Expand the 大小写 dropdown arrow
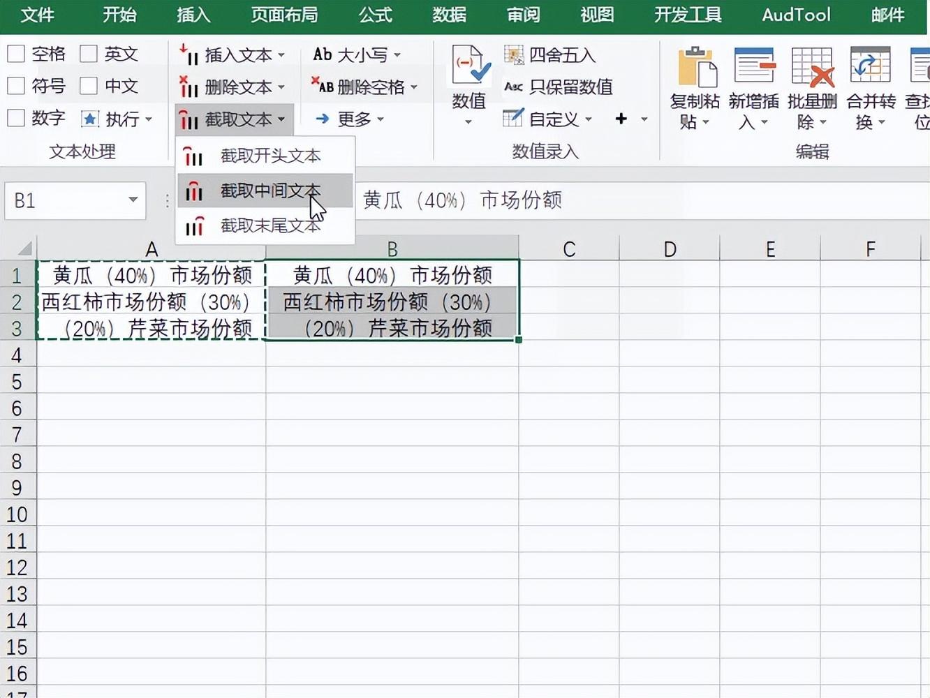Screen dimensions: 930x698 tap(397, 54)
